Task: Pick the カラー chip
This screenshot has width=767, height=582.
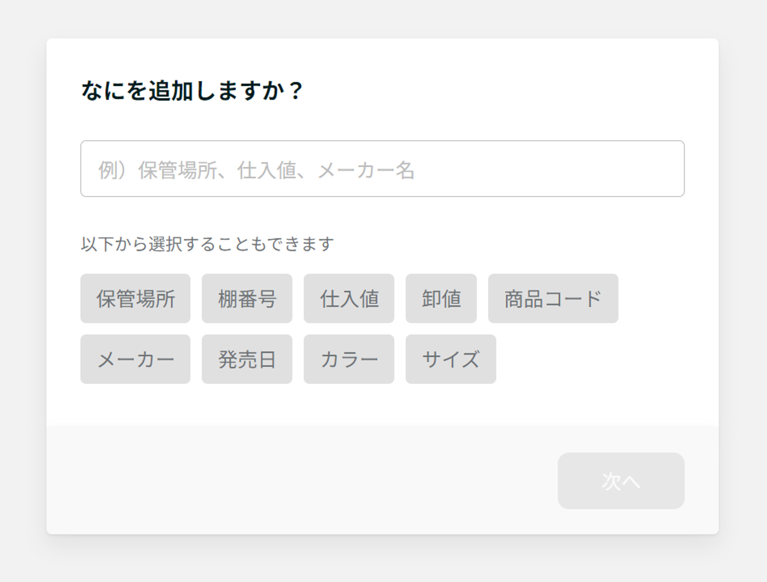Action: pyautogui.click(x=349, y=360)
